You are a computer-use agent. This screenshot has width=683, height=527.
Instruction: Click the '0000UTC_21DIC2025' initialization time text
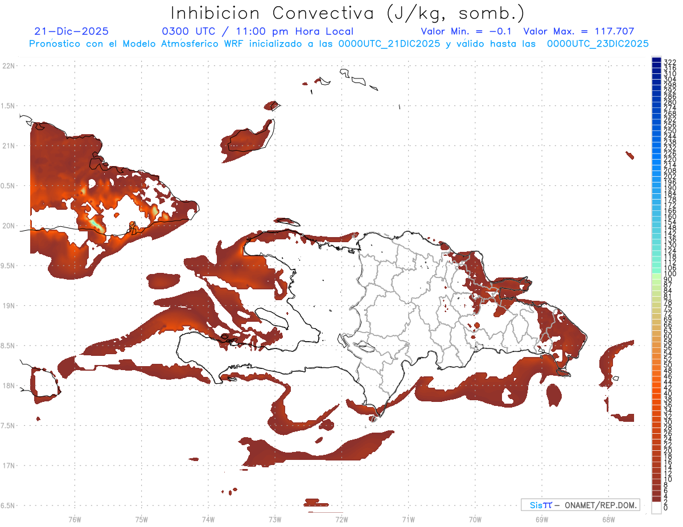tap(390, 44)
